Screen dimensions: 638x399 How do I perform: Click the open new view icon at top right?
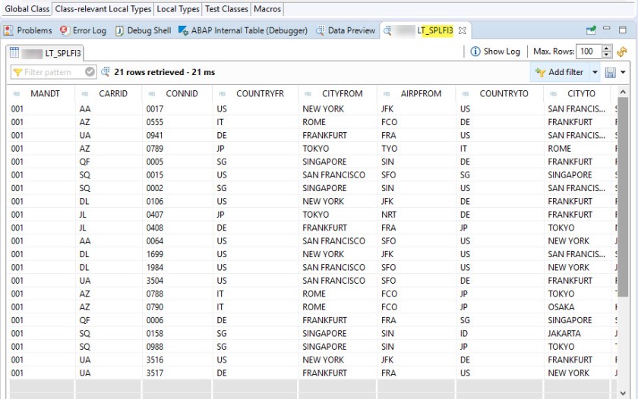pos(591,30)
